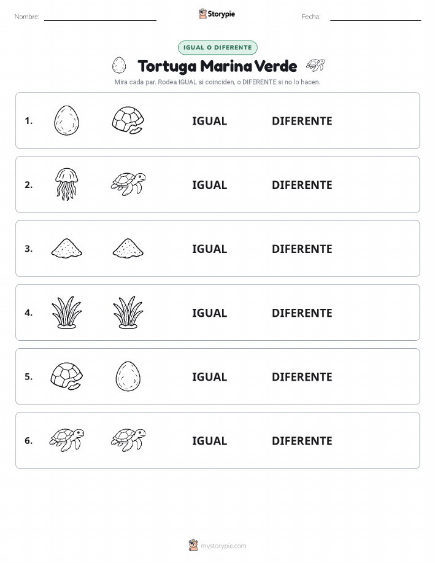Screen dimensions: 435x563
Task: Select DIFERENTE for row 1
Action: coord(302,121)
